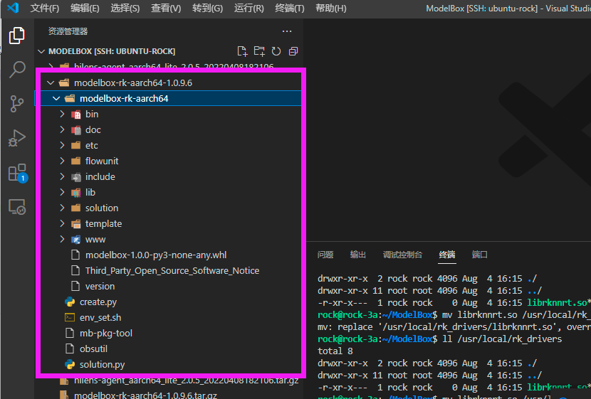This screenshot has height=399, width=591.
Task: Open explorer panel more actions menu
Action: 287,31
